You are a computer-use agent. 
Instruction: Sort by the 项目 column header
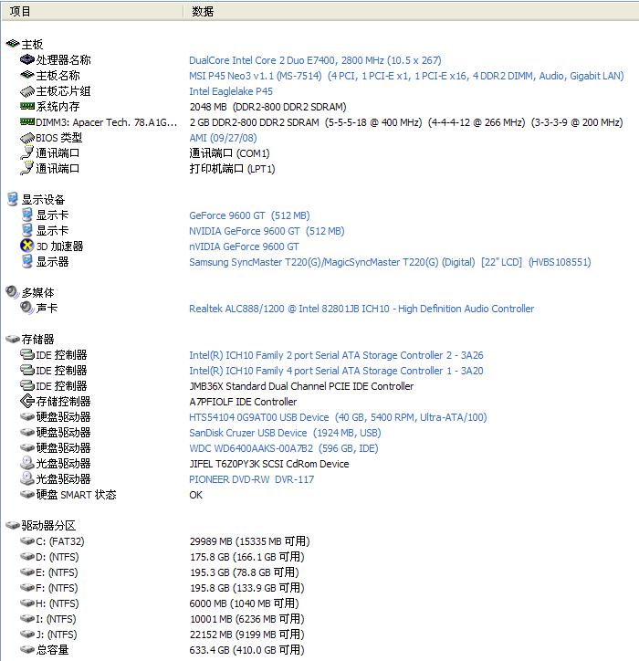coord(92,11)
